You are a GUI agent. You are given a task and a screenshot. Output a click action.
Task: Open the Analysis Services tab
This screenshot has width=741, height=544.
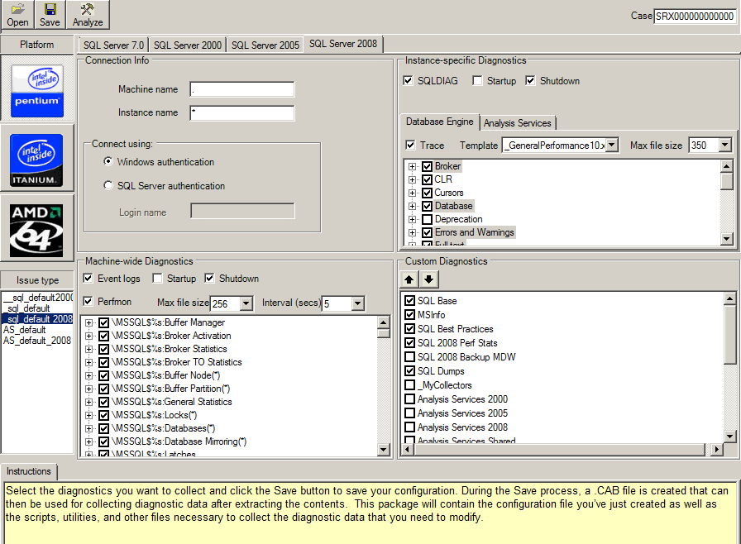coord(517,123)
